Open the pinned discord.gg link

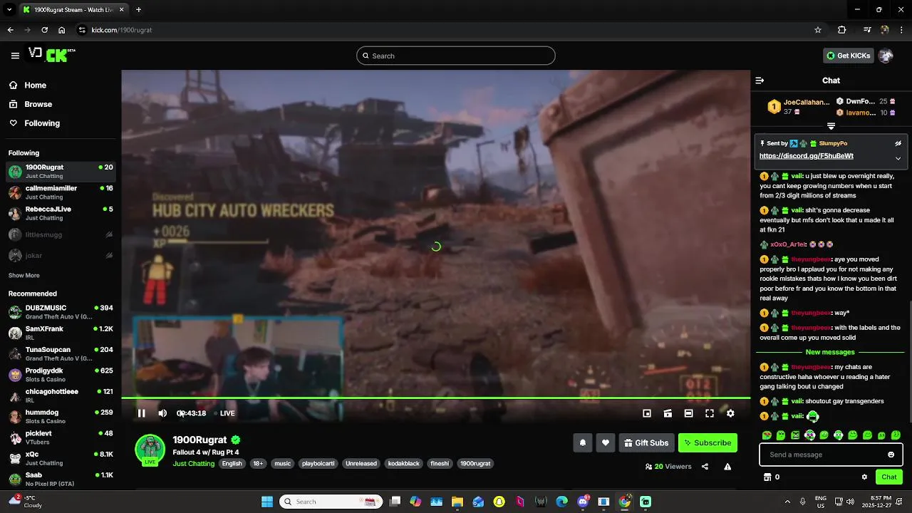click(x=806, y=156)
